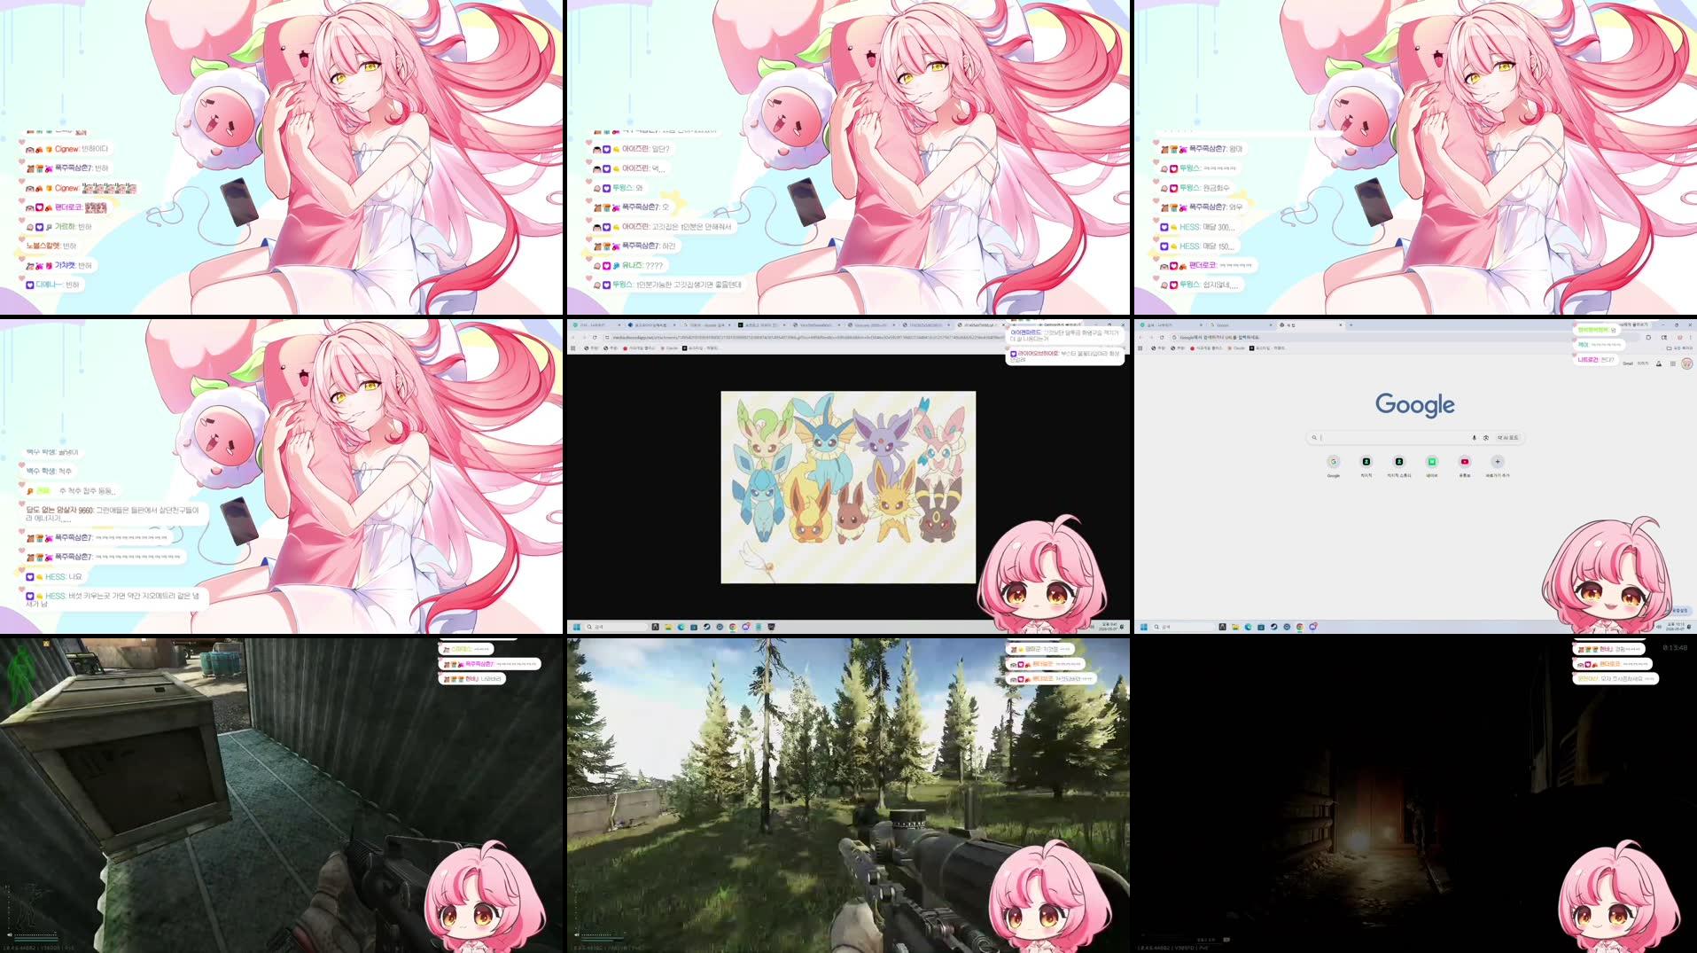Open the 치지직 스튜디오 shortcut tile
Image resolution: width=1697 pixels, height=953 pixels.
tap(1399, 465)
